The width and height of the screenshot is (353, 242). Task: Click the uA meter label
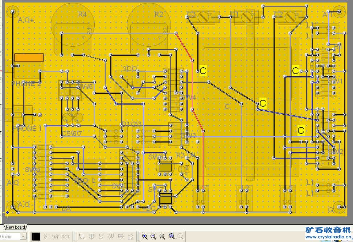point(66,209)
